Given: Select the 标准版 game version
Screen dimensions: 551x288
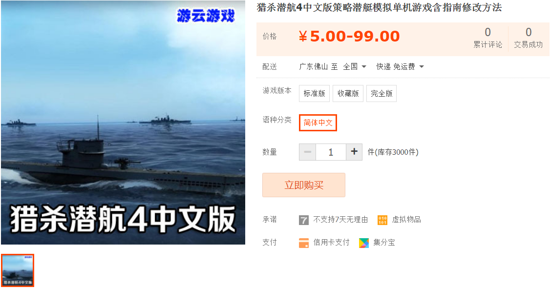Looking at the screenshot, I should (x=314, y=93).
